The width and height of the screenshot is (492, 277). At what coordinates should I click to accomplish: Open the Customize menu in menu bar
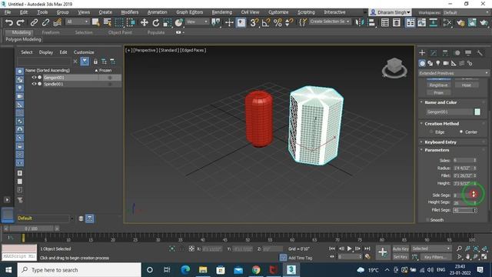(278, 12)
